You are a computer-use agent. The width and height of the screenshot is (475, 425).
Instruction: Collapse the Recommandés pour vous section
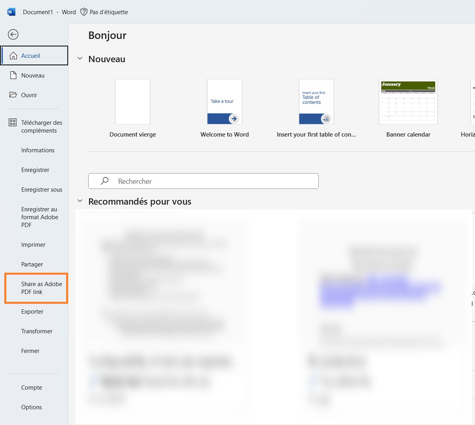(x=80, y=201)
